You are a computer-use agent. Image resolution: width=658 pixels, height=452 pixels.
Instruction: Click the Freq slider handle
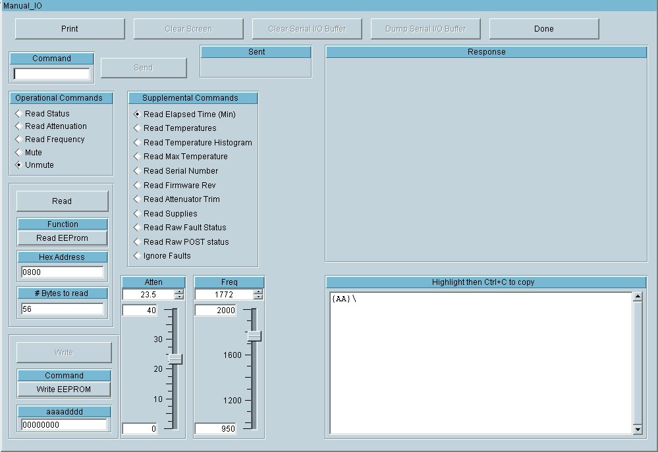(x=254, y=336)
